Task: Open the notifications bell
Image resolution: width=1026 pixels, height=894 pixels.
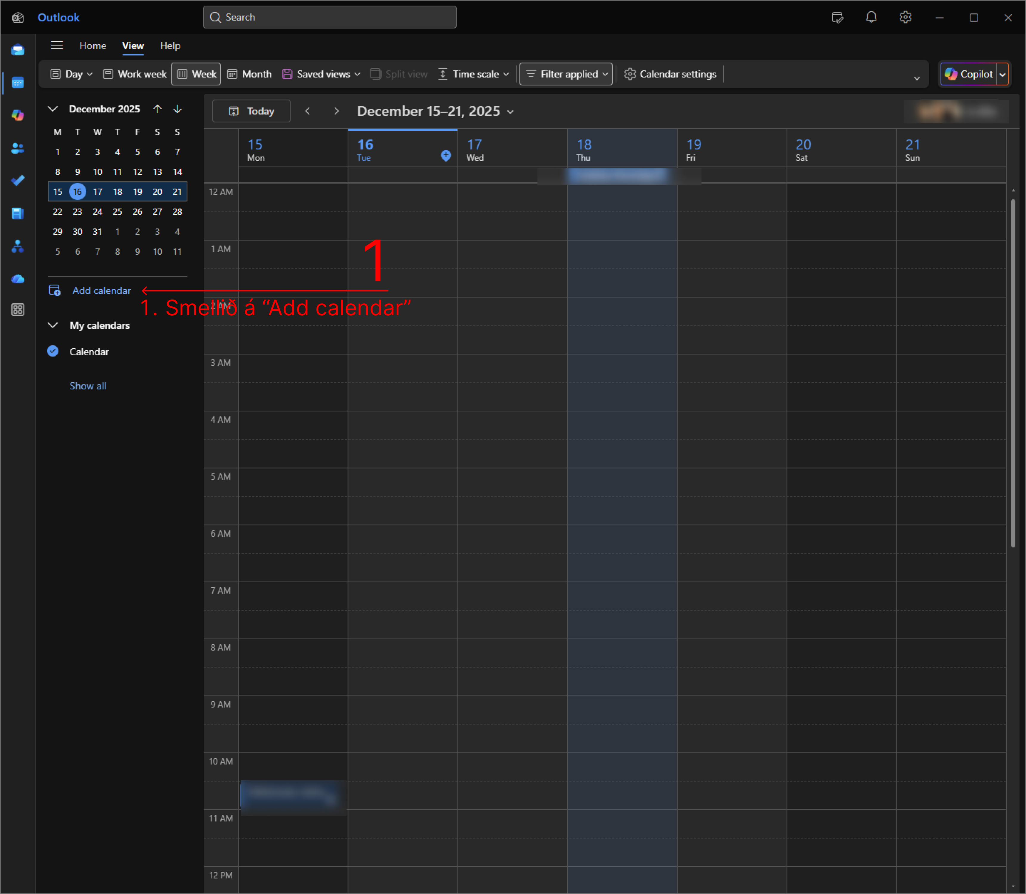Action: [871, 18]
